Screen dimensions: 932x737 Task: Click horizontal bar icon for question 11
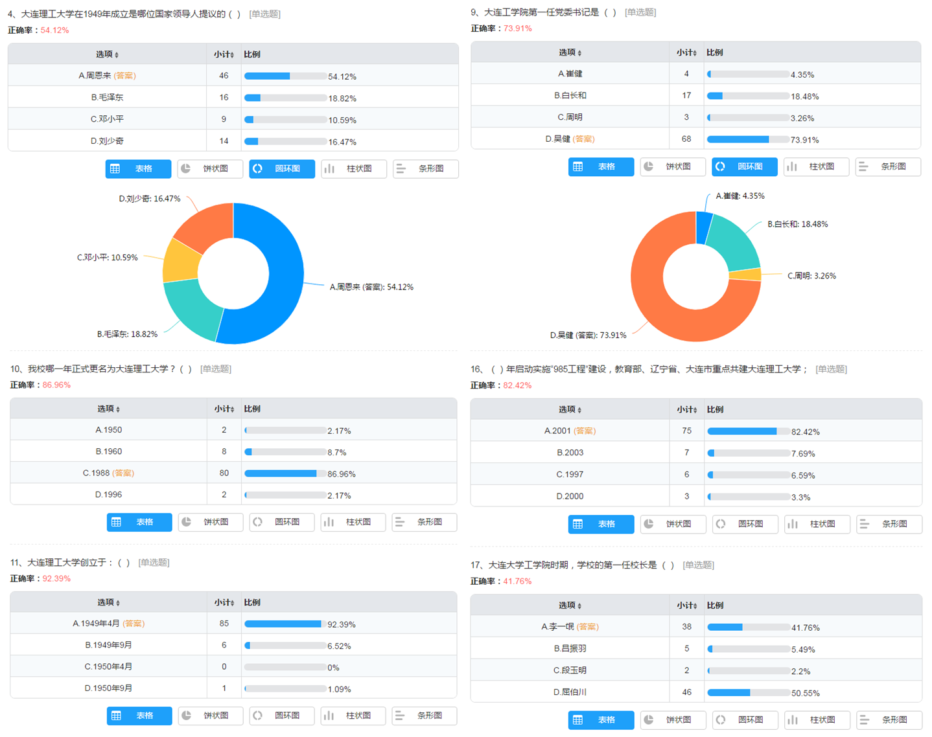(x=400, y=716)
